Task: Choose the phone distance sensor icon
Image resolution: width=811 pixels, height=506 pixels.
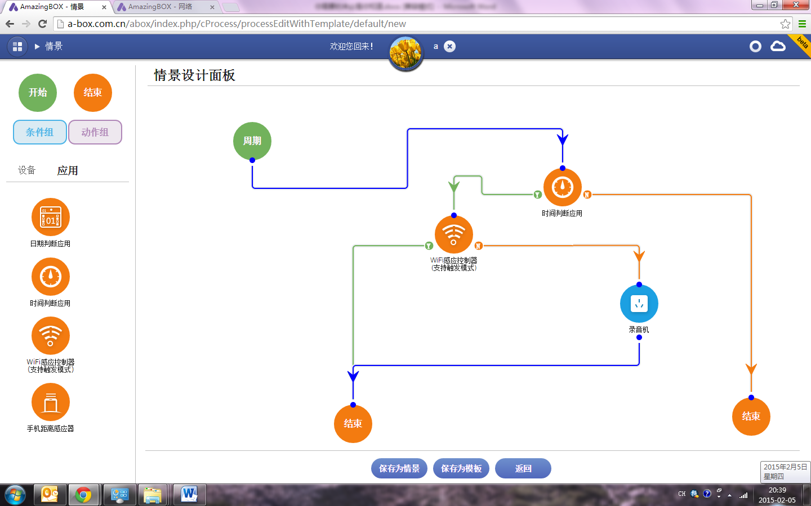Action: coord(51,402)
